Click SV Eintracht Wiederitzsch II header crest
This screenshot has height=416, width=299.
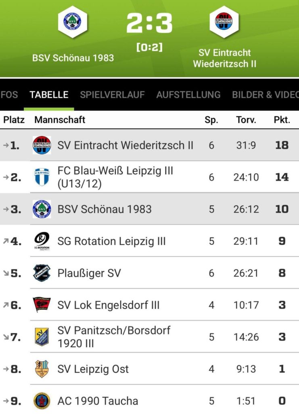click(x=224, y=21)
